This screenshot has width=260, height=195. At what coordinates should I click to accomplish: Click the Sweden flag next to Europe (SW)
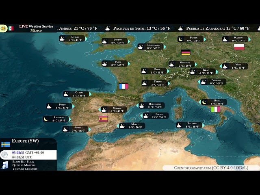coord(6,145)
